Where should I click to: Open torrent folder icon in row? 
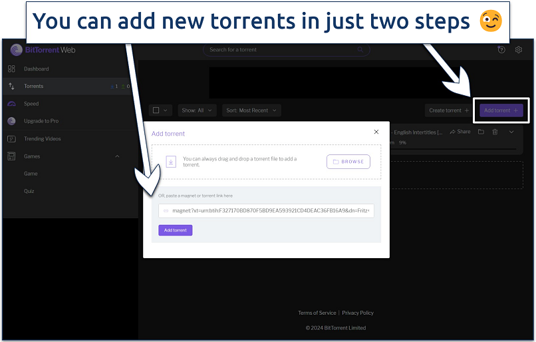click(x=481, y=132)
